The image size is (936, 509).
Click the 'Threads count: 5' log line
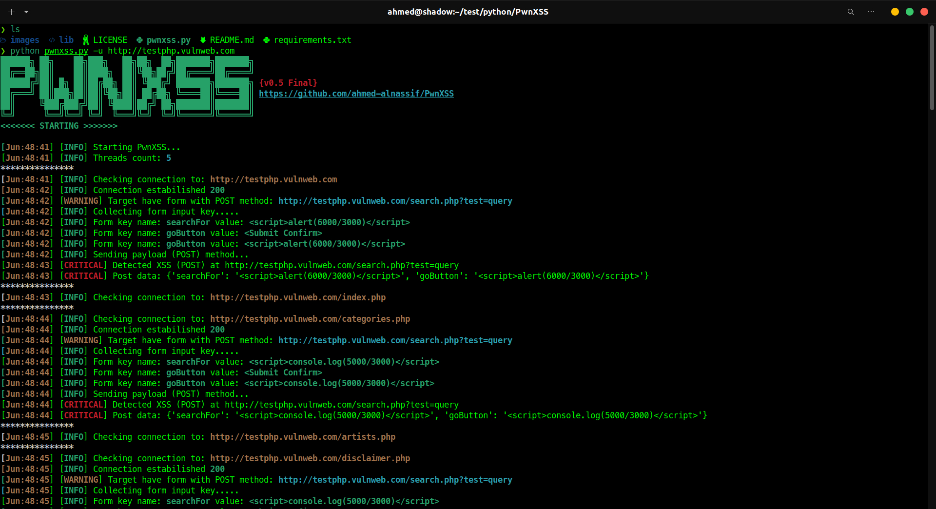click(x=86, y=158)
